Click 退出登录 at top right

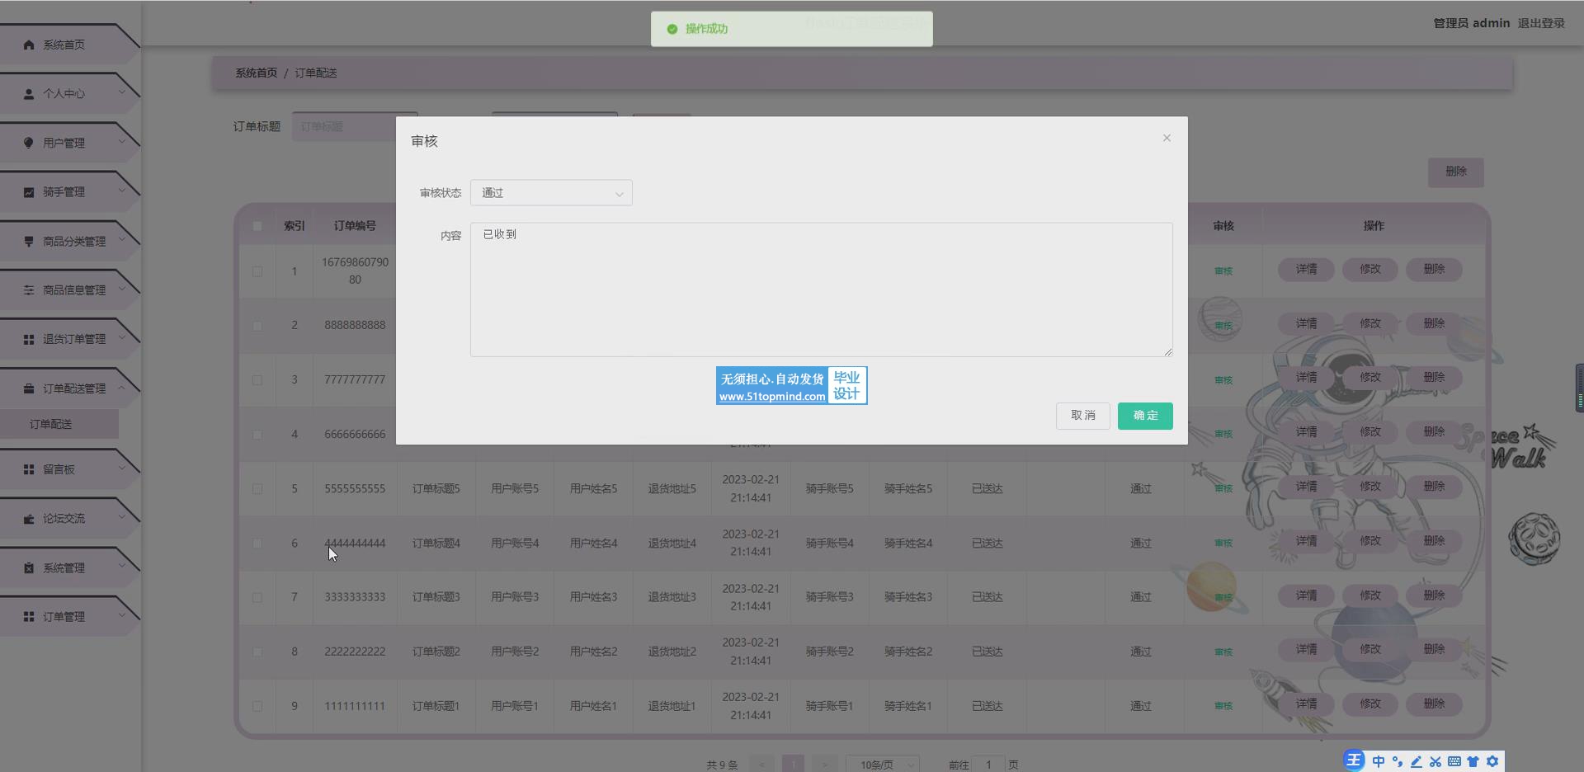(1541, 23)
